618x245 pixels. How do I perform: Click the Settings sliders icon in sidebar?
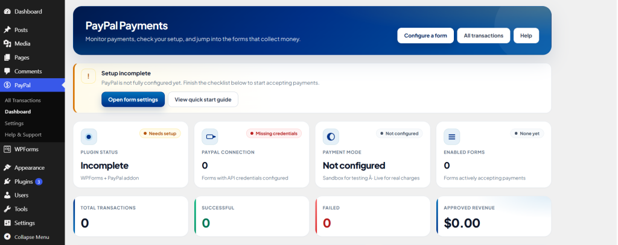click(x=7, y=223)
